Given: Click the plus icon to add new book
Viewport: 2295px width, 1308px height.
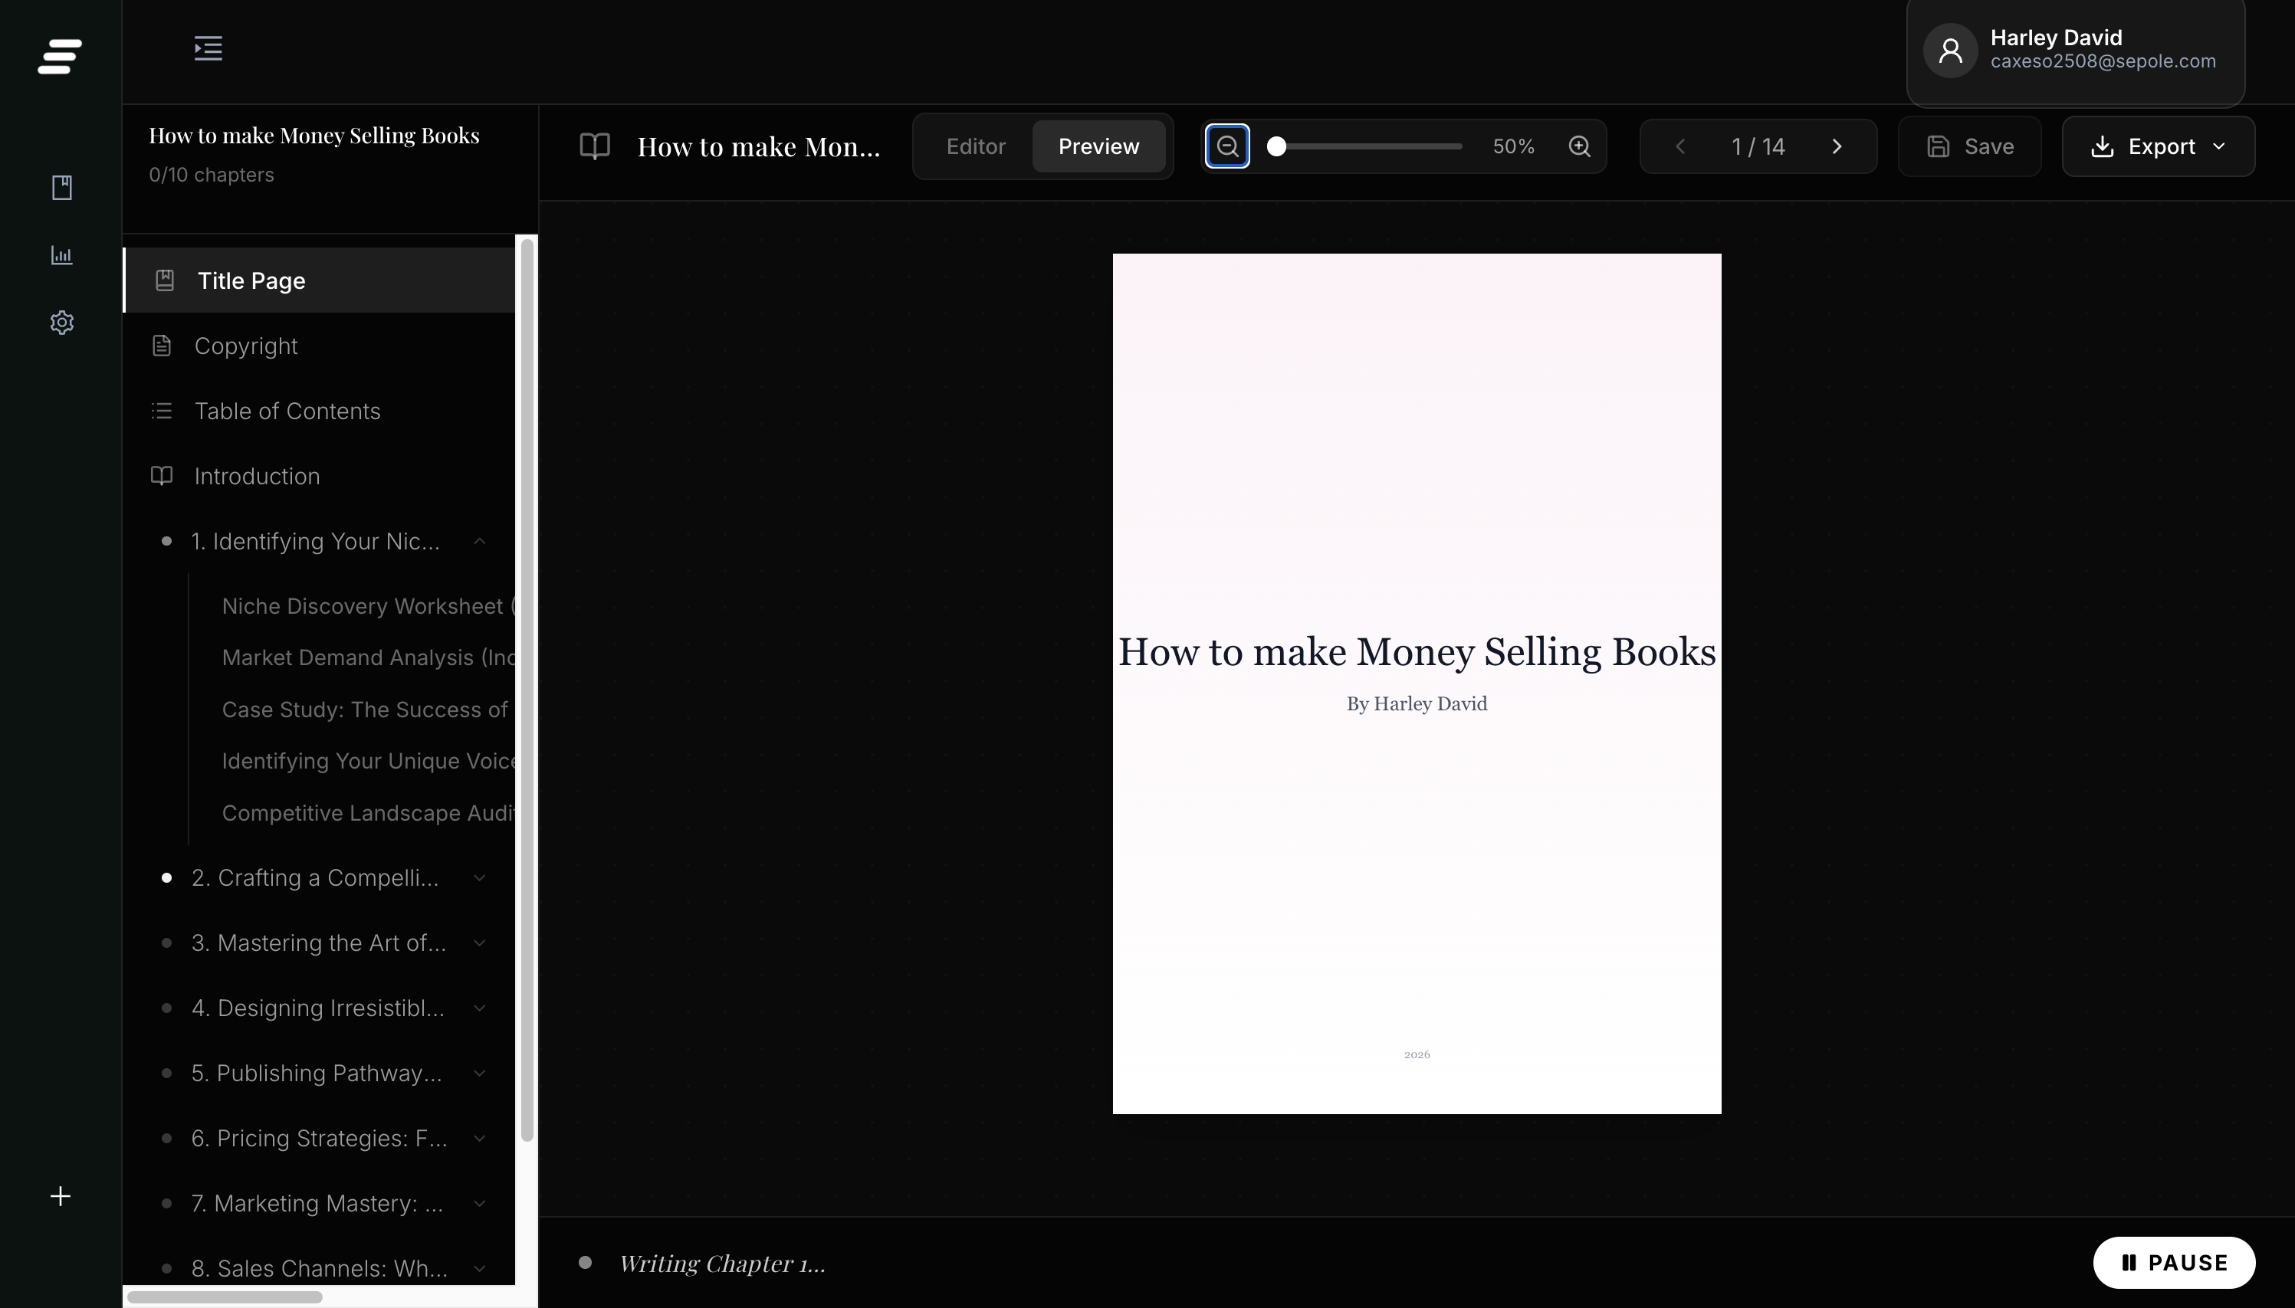Looking at the screenshot, I should pos(61,1197).
